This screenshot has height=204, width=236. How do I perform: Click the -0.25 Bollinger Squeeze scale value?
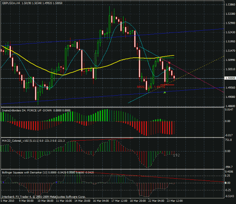(228, 190)
